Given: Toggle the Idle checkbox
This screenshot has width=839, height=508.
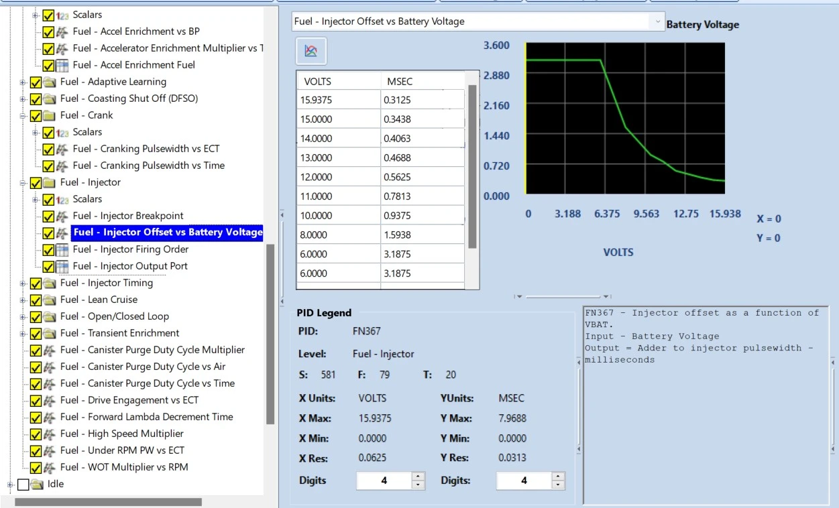Looking at the screenshot, I should click(x=23, y=484).
